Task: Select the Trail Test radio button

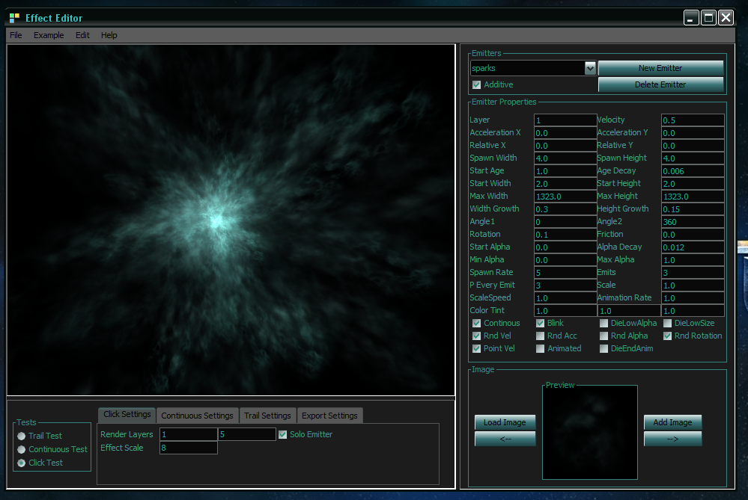Action: click(22, 436)
